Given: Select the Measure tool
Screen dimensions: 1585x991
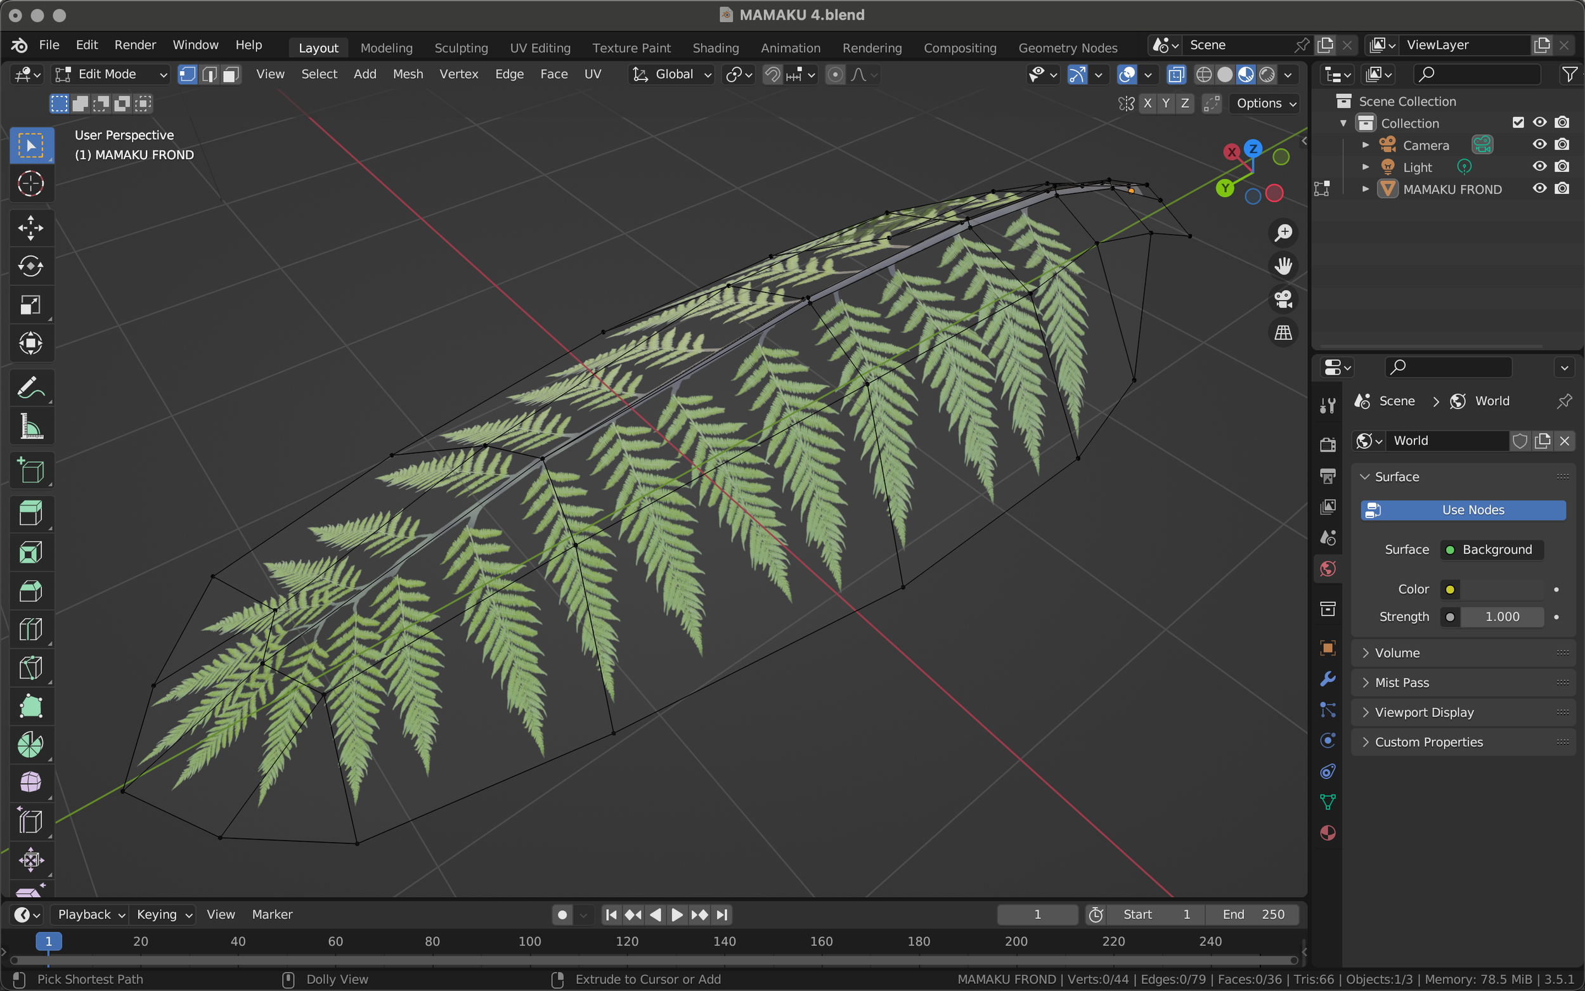Looking at the screenshot, I should click(30, 427).
